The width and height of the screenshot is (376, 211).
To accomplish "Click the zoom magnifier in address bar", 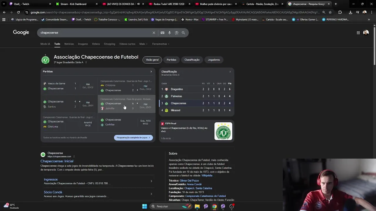I will click(324, 12).
